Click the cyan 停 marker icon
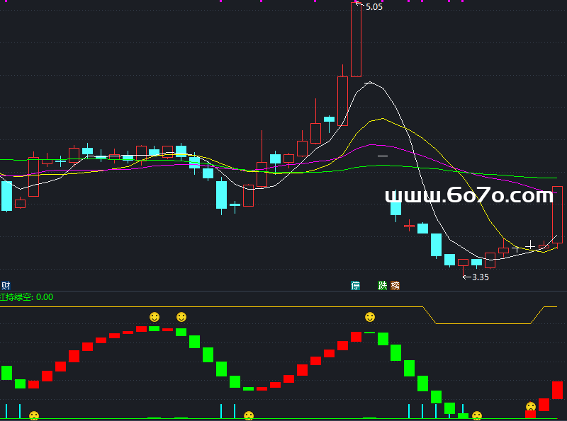Viewport: 567px width, 421px height. click(x=356, y=286)
